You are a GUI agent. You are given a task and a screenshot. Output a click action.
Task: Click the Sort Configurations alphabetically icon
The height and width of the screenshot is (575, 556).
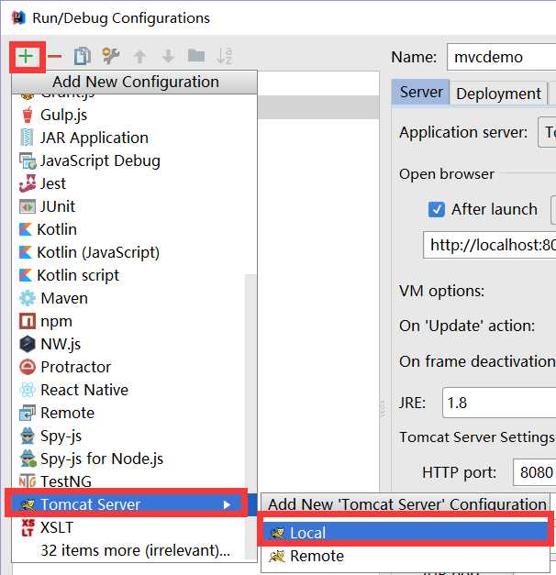click(225, 57)
